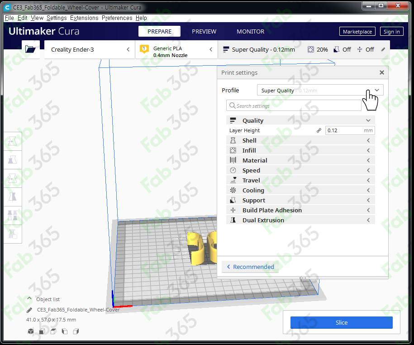Select the Move tool in left toolbar
The image size is (414, 345).
tap(12, 141)
